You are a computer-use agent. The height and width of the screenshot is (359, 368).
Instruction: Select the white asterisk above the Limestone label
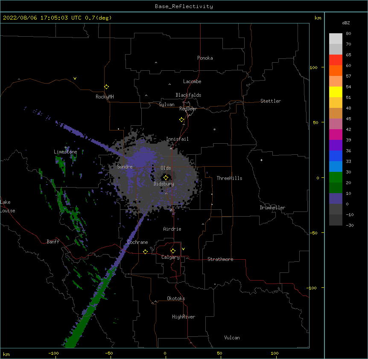coord(66,148)
